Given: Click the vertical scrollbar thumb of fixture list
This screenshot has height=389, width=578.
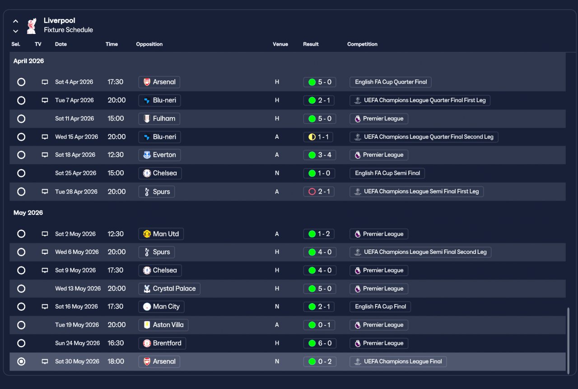Looking at the screenshot, I should click(568, 341).
